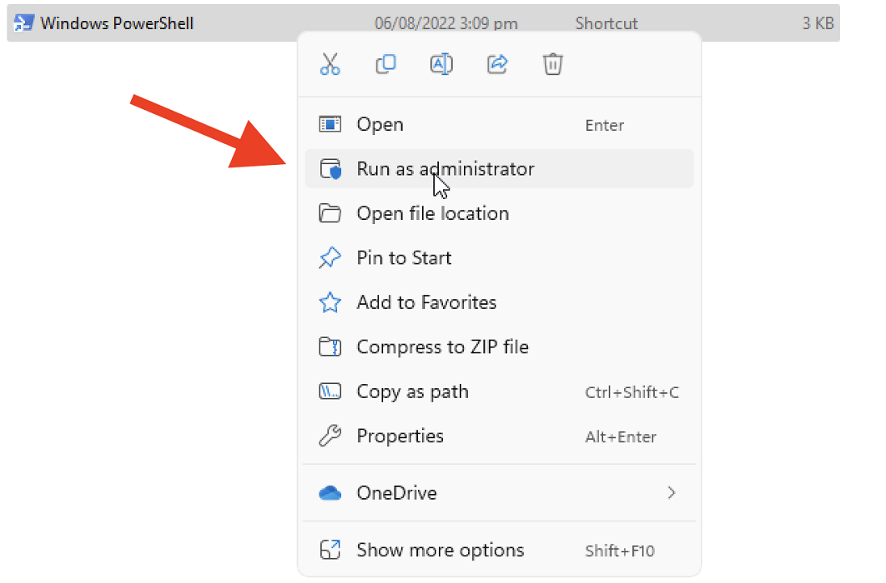Image resolution: width=886 pixels, height=583 pixels.
Task: Click the Copy icon at the menu top
Action: (x=385, y=64)
